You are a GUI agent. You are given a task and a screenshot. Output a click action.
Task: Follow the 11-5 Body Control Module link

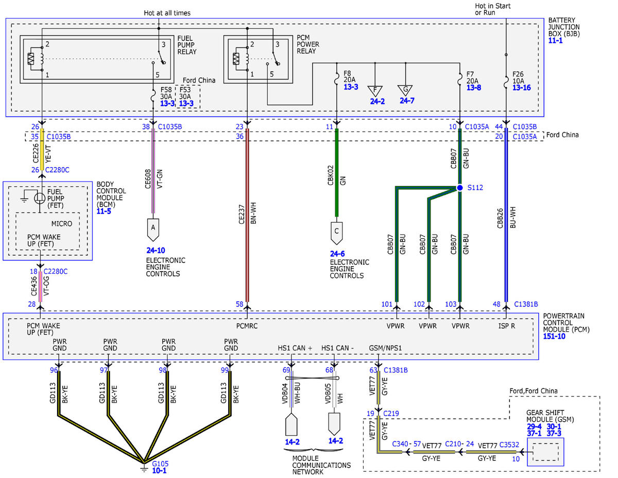point(104,211)
